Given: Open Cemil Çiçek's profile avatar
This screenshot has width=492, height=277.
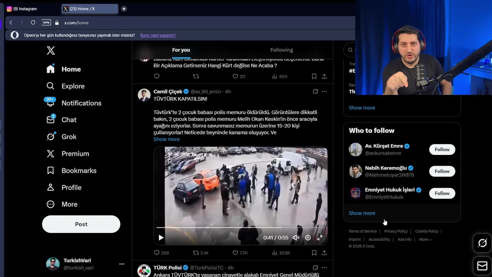Looking at the screenshot, I should coord(144,95).
